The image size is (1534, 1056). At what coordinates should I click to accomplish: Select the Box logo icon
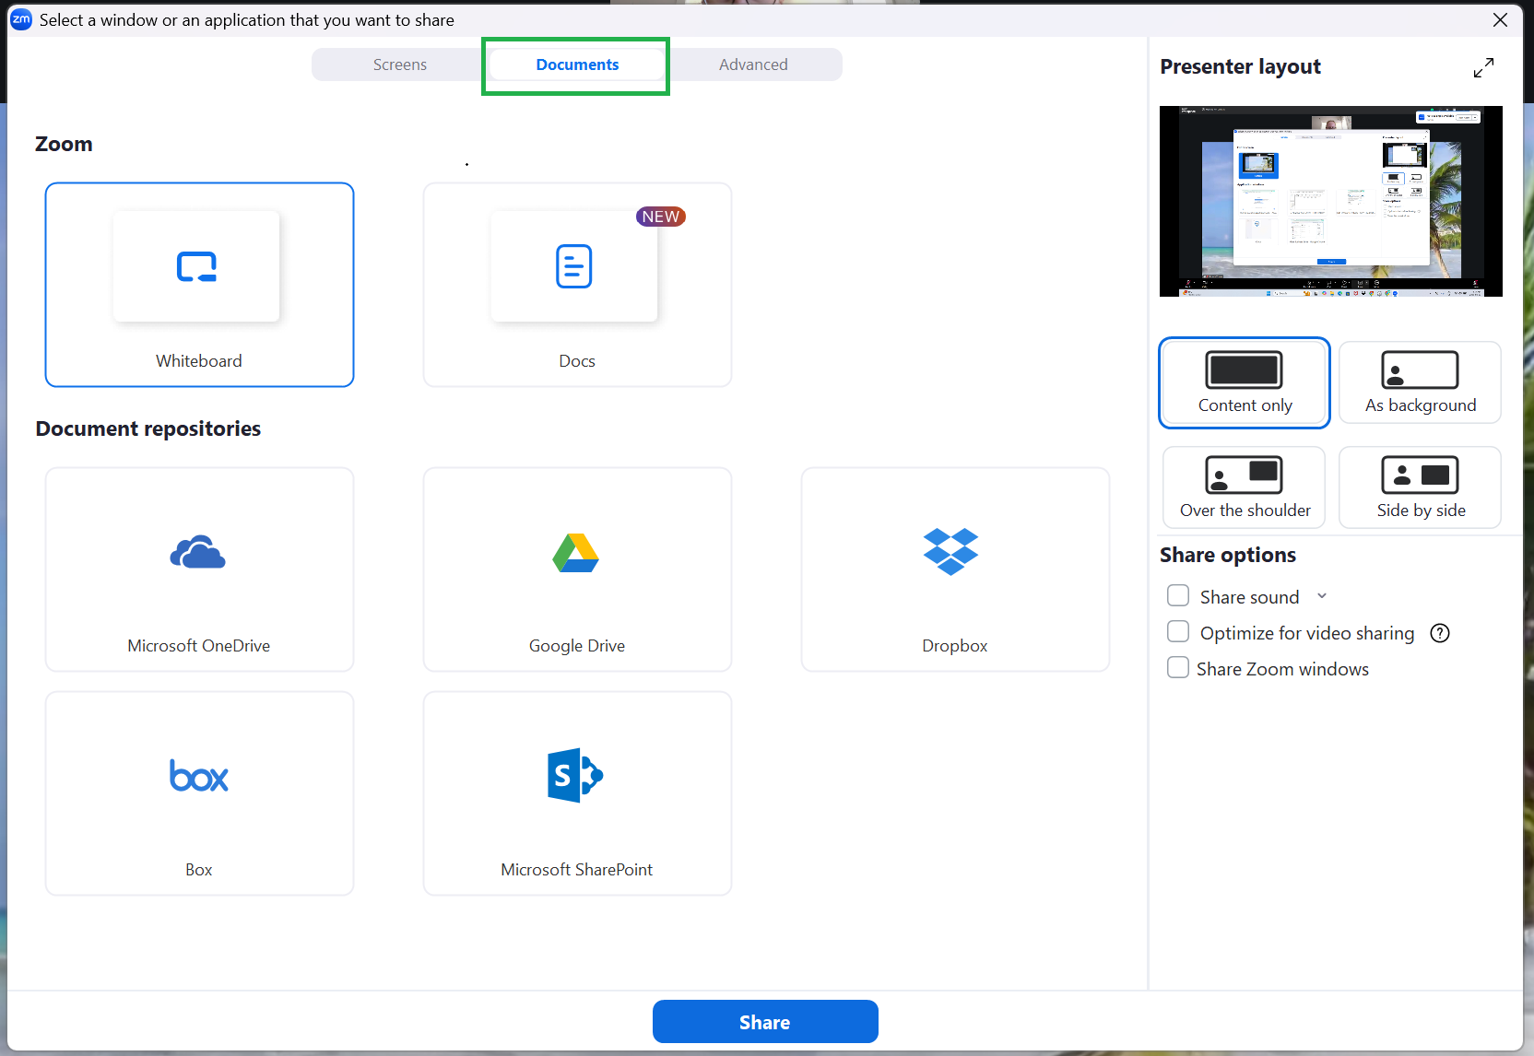(198, 776)
